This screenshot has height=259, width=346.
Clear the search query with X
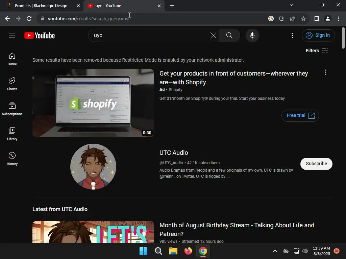click(213, 35)
